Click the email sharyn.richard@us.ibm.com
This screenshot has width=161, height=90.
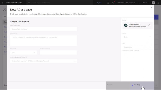coord(137,26)
